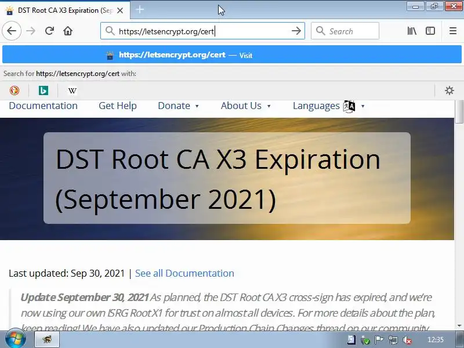The image size is (464, 348).
Task: Select the DST Root CA X3 Expiration tab
Action: pyautogui.click(x=65, y=10)
